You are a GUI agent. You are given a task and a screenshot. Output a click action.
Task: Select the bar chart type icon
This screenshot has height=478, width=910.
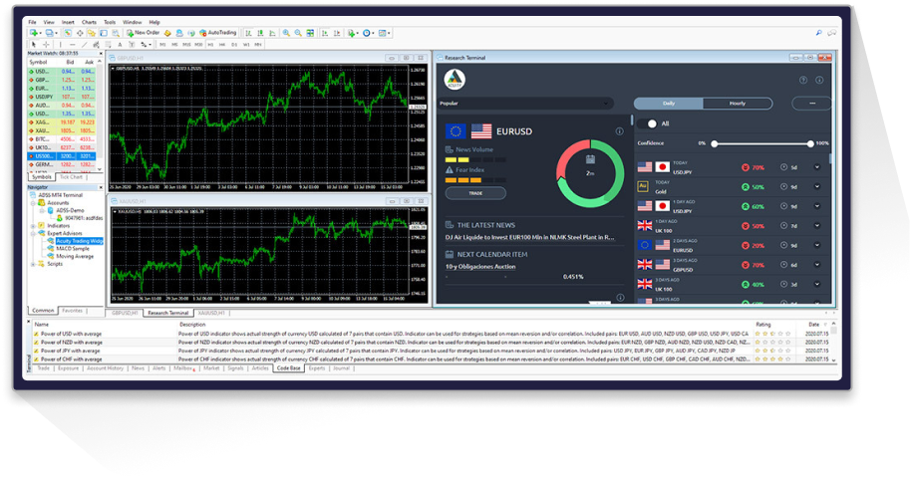[248, 33]
